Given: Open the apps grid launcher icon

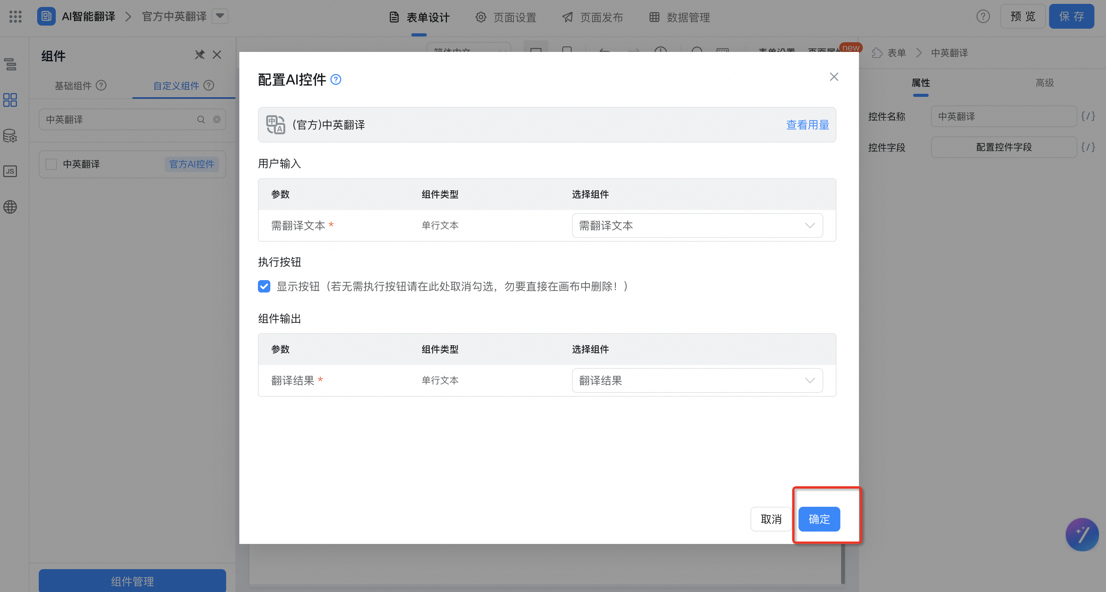Looking at the screenshot, I should click(x=15, y=17).
